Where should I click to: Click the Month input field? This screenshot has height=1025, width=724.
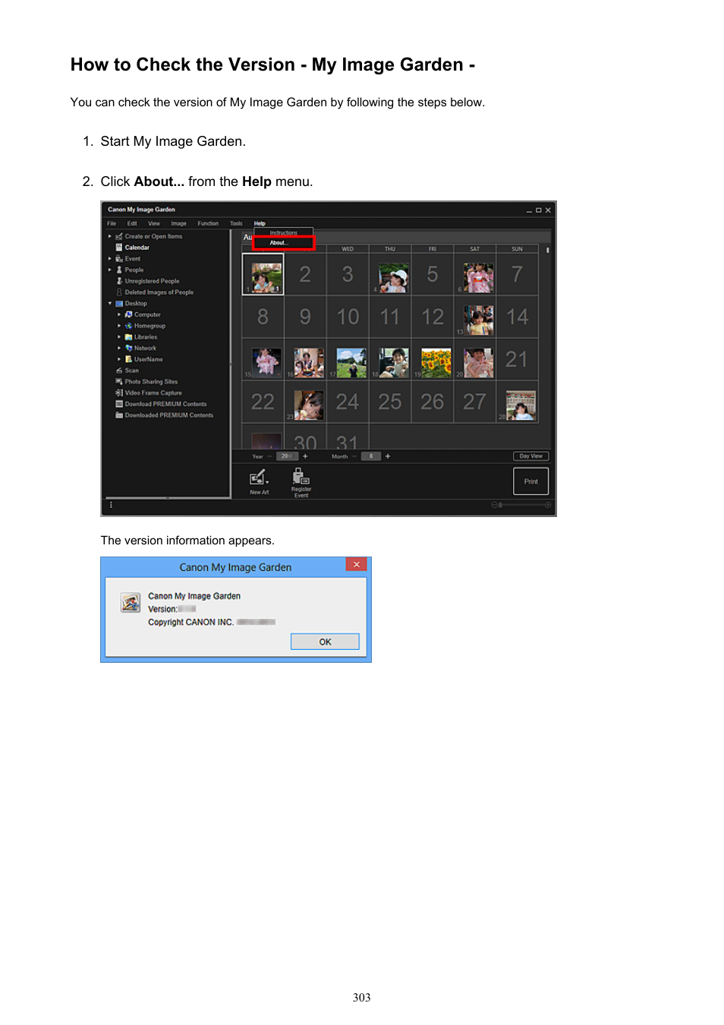371,456
